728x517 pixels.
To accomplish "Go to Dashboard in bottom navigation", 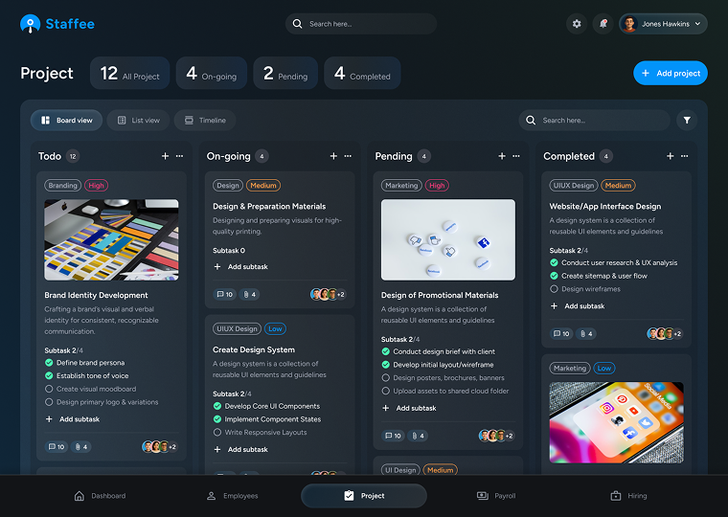I will tap(100, 496).
